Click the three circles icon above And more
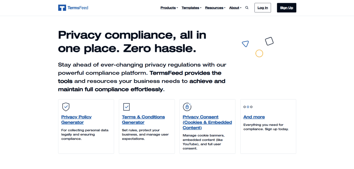Viewport: 354px width, 169px height. click(248, 107)
